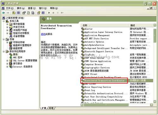Click the Up one level folder icon
This screenshot has width=158, height=115.
14,13
